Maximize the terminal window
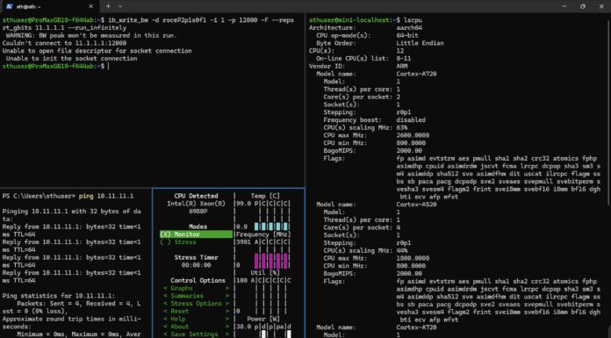Screen dimensions: 611x338 click(x=583, y=6)
